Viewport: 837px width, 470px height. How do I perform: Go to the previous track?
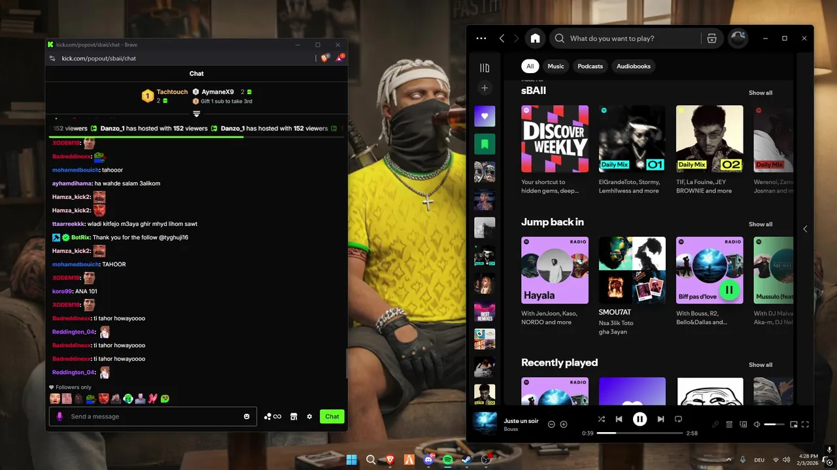point(619,419)
